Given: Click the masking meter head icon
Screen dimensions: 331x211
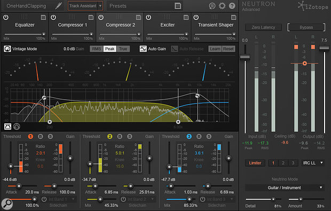Looking at the screenshot, I should 212,6.
